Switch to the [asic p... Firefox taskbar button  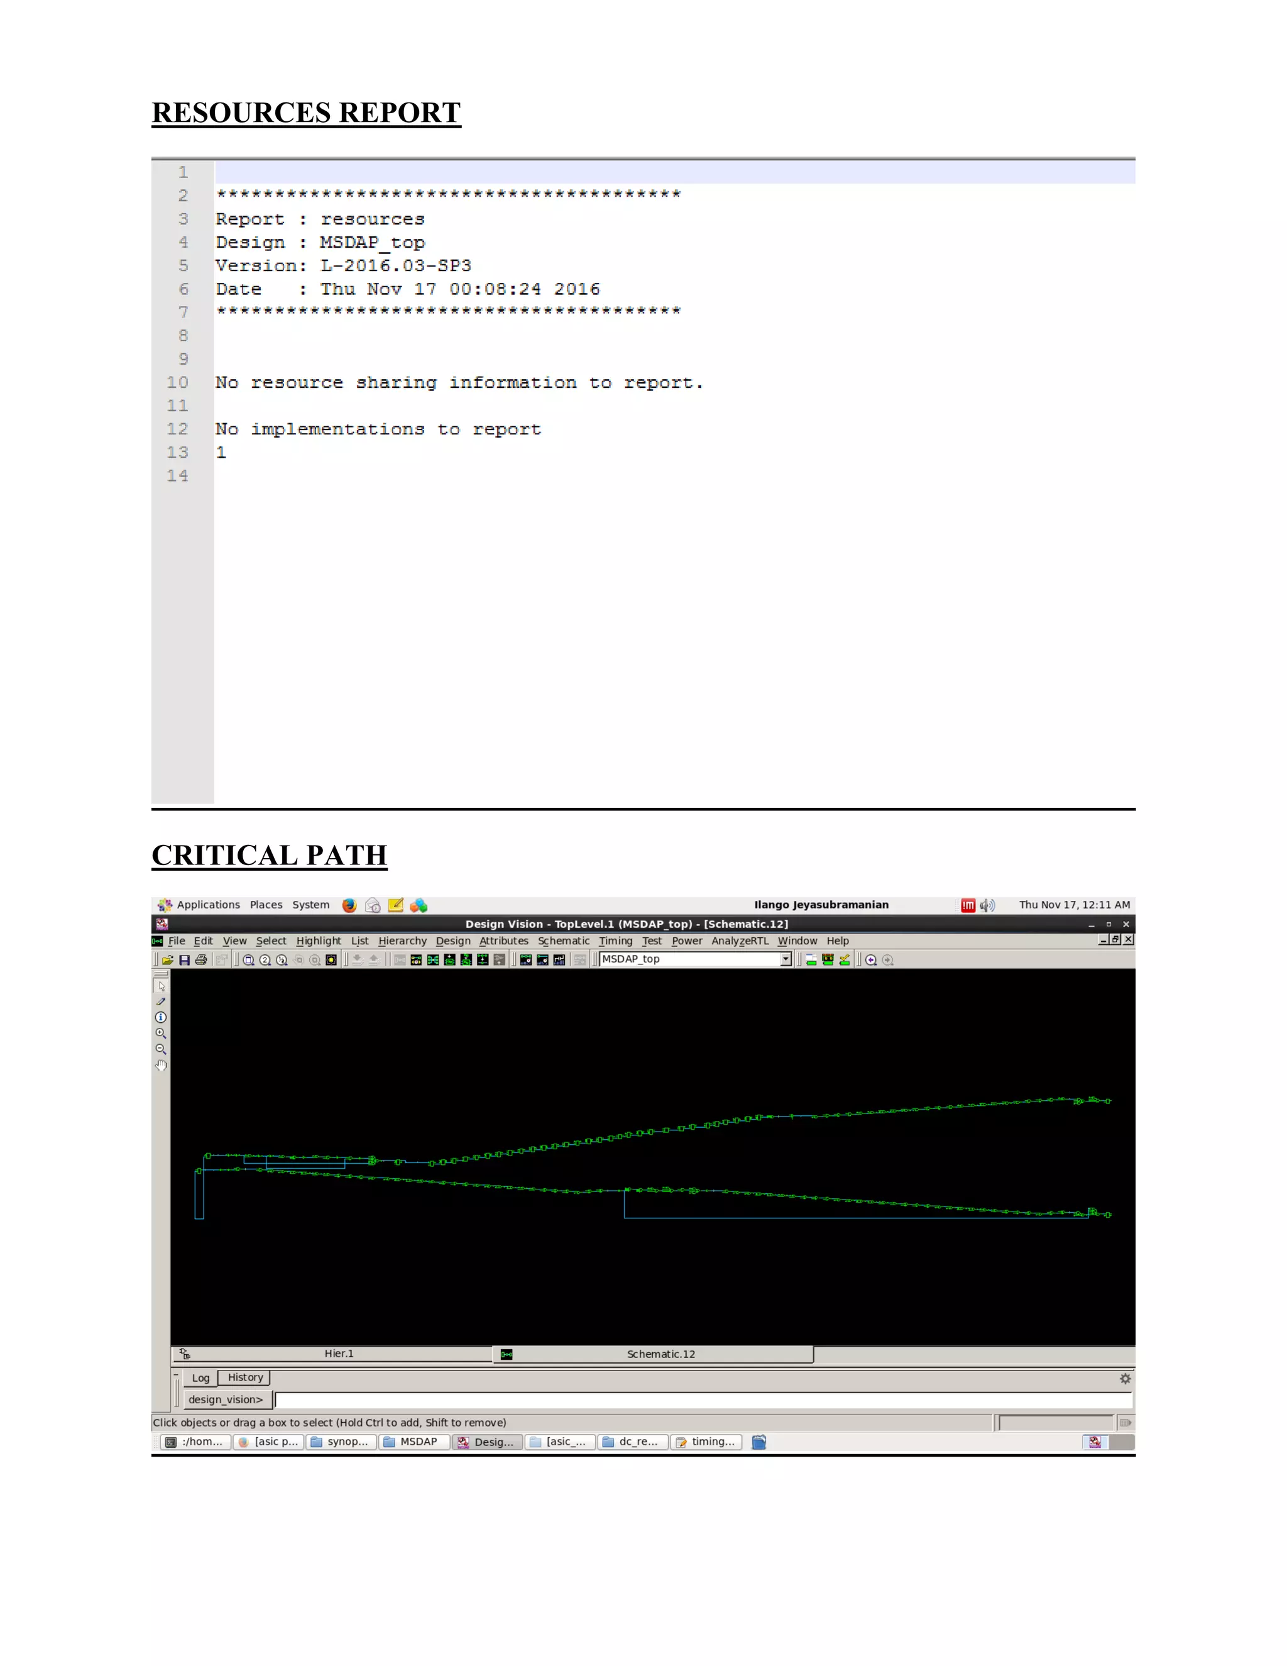[x=268, y=1442]
